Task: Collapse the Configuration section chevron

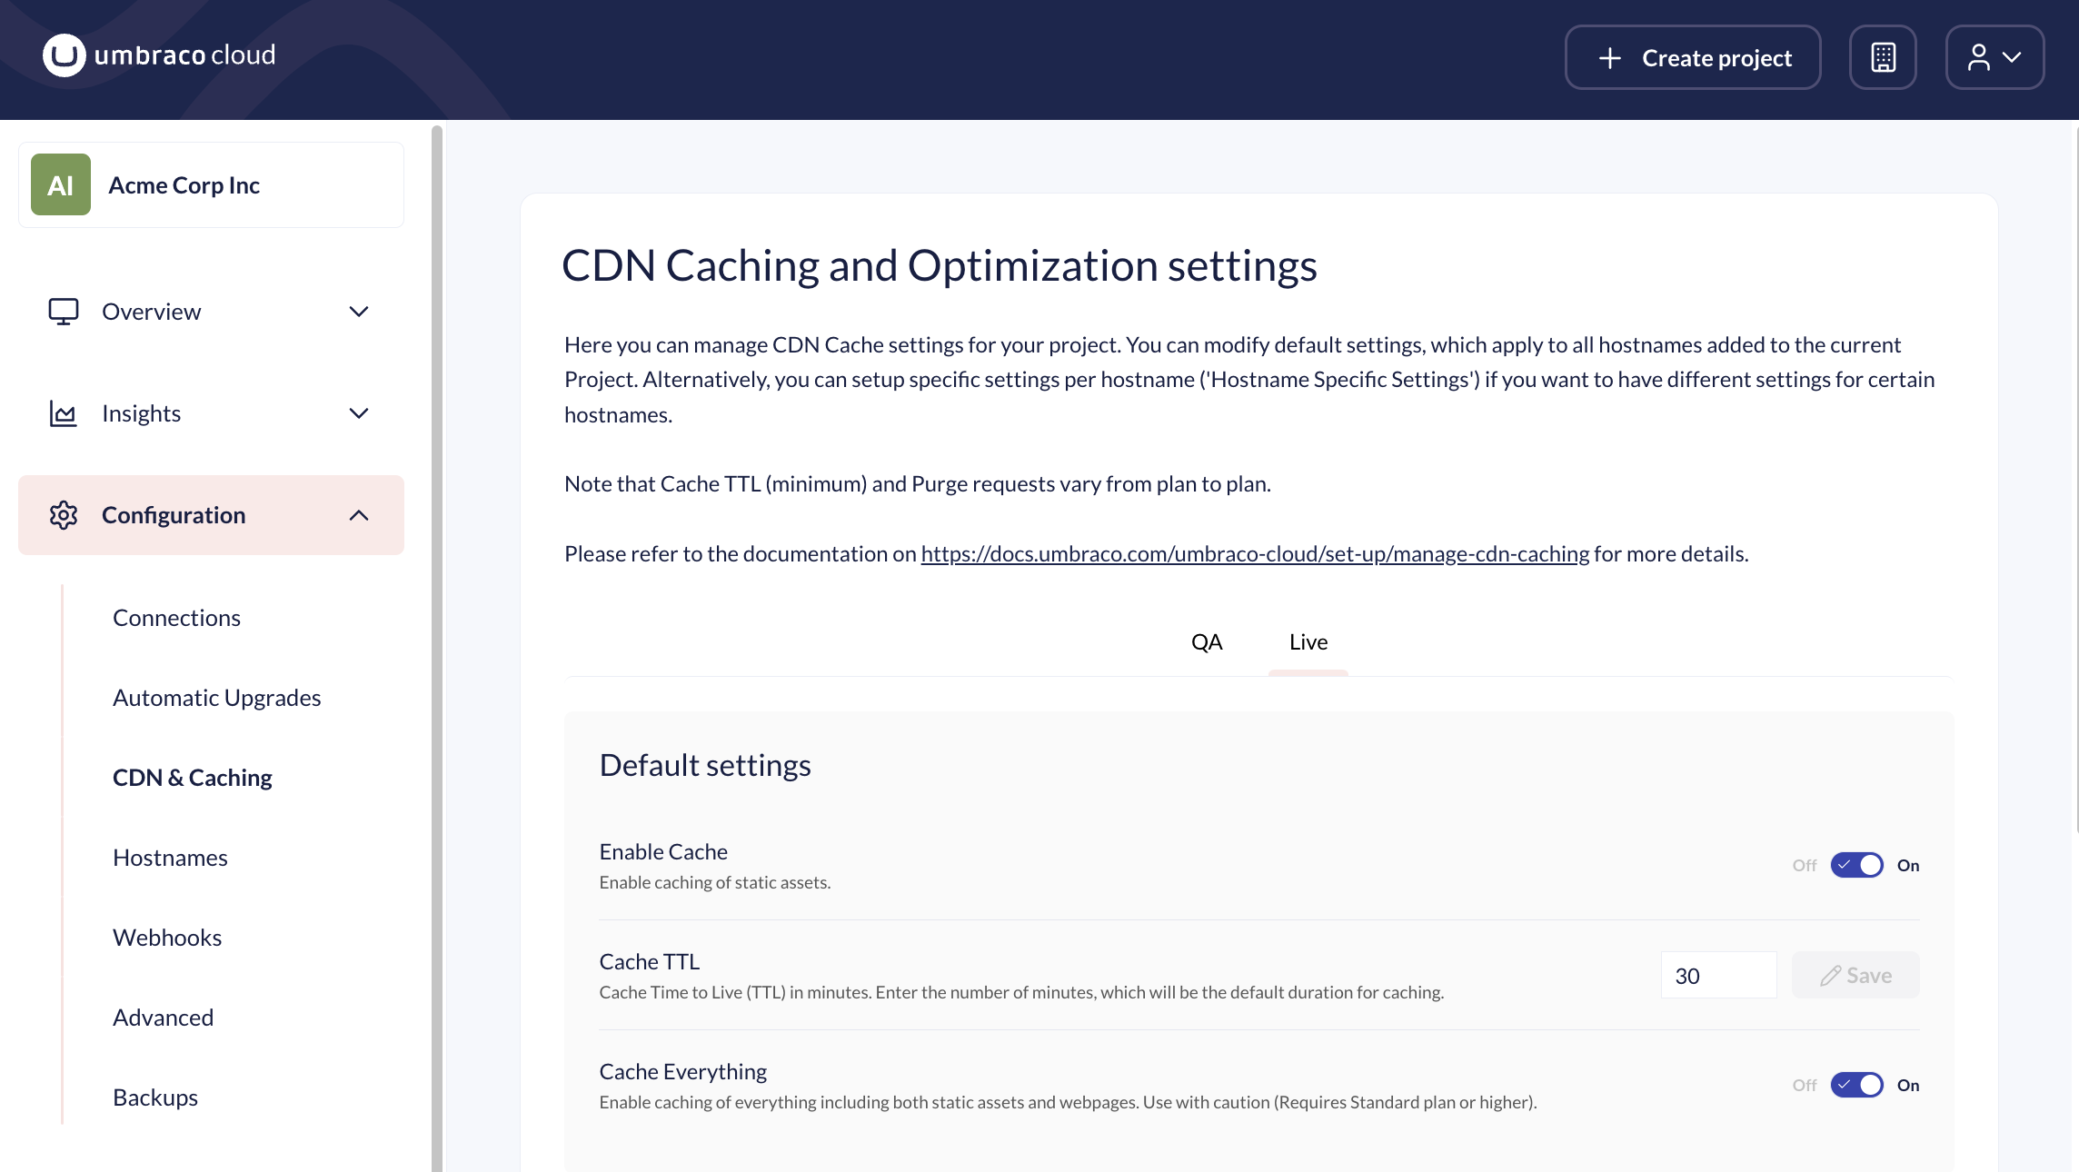Action: tap(359, 515)
